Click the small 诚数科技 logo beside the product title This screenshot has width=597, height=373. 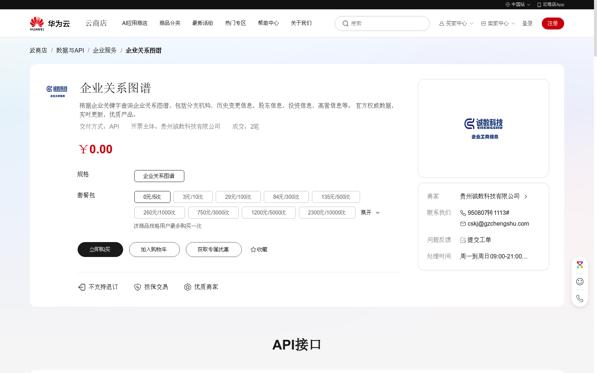point(57,91)
